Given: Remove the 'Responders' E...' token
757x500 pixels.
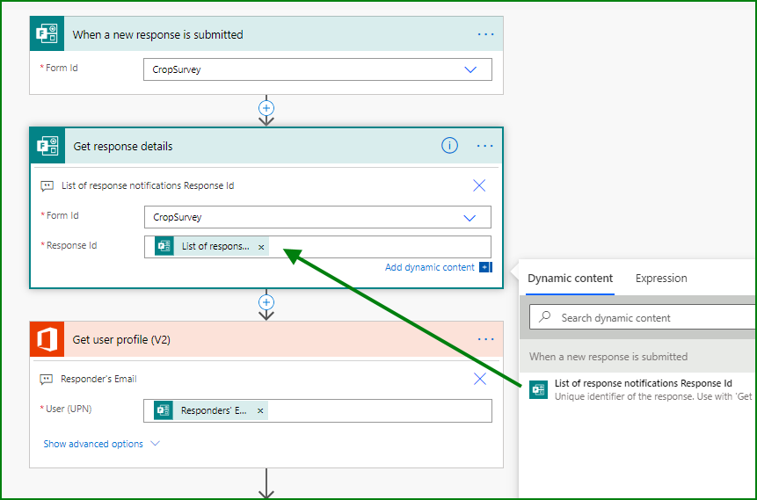Looking at the screenshot, I should click(x=260, y=410).
